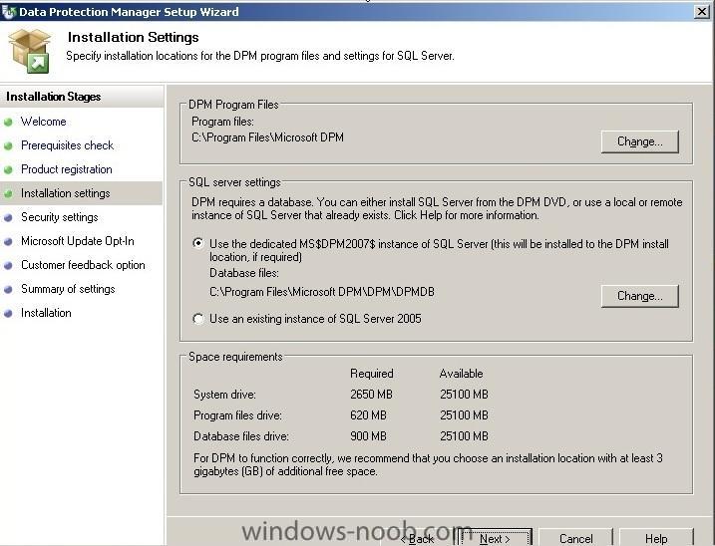This screenshot has height=546, width=715.
Task: Select the Installation settings stage
Action: click(66, 193)
